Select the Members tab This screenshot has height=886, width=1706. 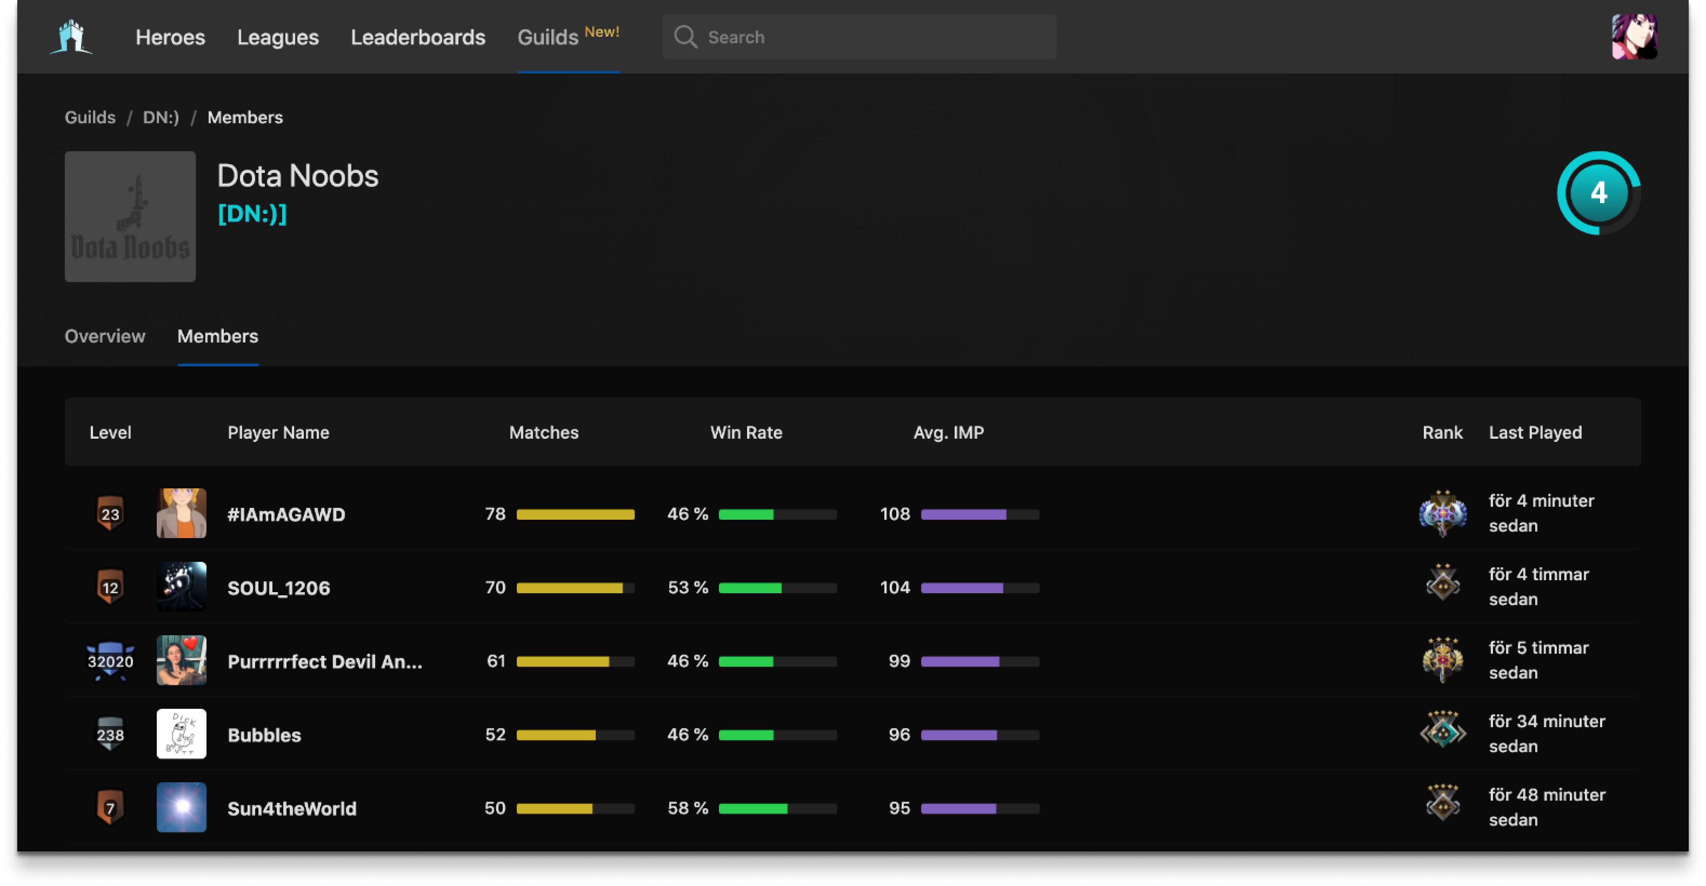pos(218,336)
